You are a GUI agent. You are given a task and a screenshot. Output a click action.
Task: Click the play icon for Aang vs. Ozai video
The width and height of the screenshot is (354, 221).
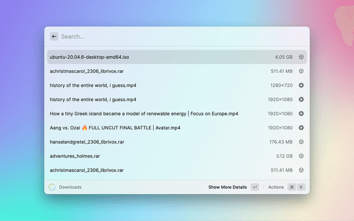tap(301, 128)
